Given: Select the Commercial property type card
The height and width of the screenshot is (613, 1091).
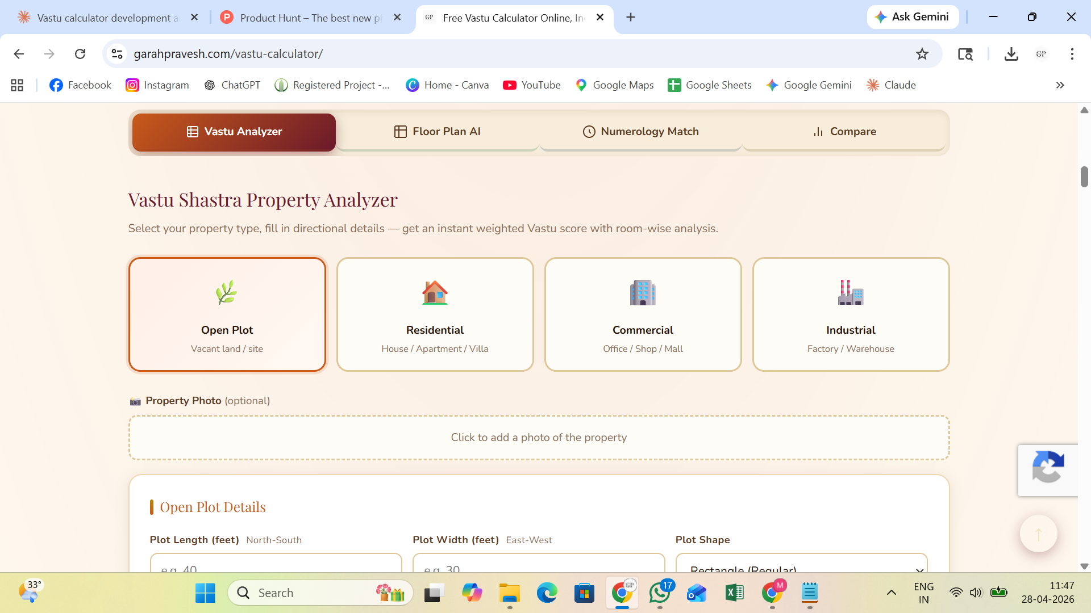Looking at the screenshot, I should coord(643,314).
